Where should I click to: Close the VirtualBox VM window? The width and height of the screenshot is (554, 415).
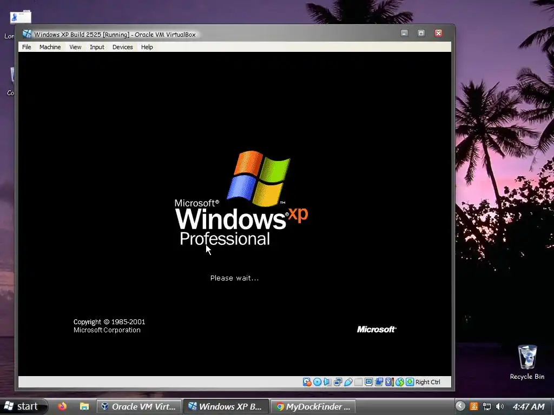[438, 33]
